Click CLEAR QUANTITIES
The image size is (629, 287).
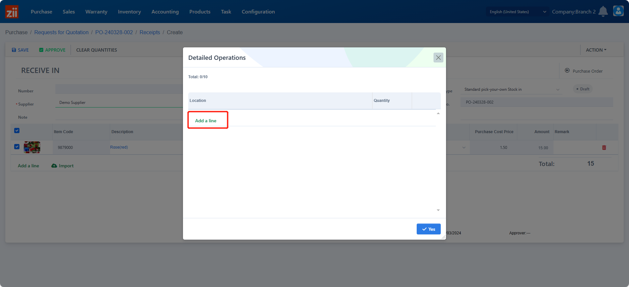[x=97, y=50]
